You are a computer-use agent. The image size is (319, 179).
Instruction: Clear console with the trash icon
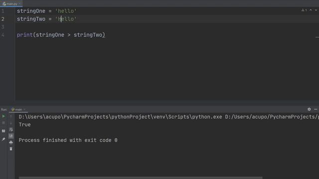tap(11, 149)
